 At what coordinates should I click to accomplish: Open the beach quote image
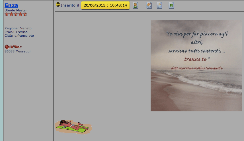(x=196, y=66)
